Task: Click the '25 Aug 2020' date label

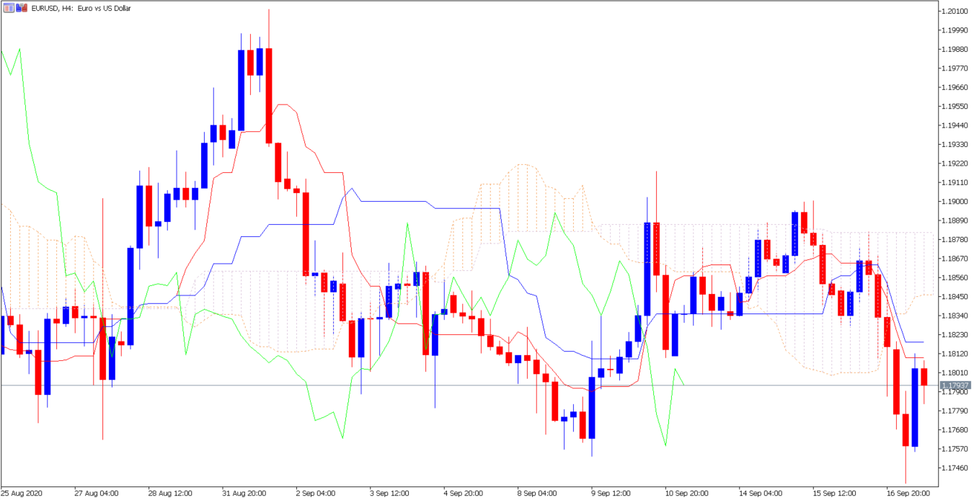Action: point(22,494)
